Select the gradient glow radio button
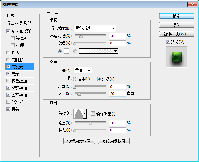Screen dimensions: 199x162 [75, 51]
